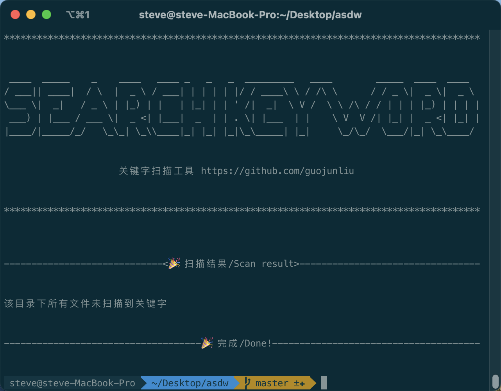Click the 完成/Done! text
This screenshot has width=501, height=391.
click(244, 343)
